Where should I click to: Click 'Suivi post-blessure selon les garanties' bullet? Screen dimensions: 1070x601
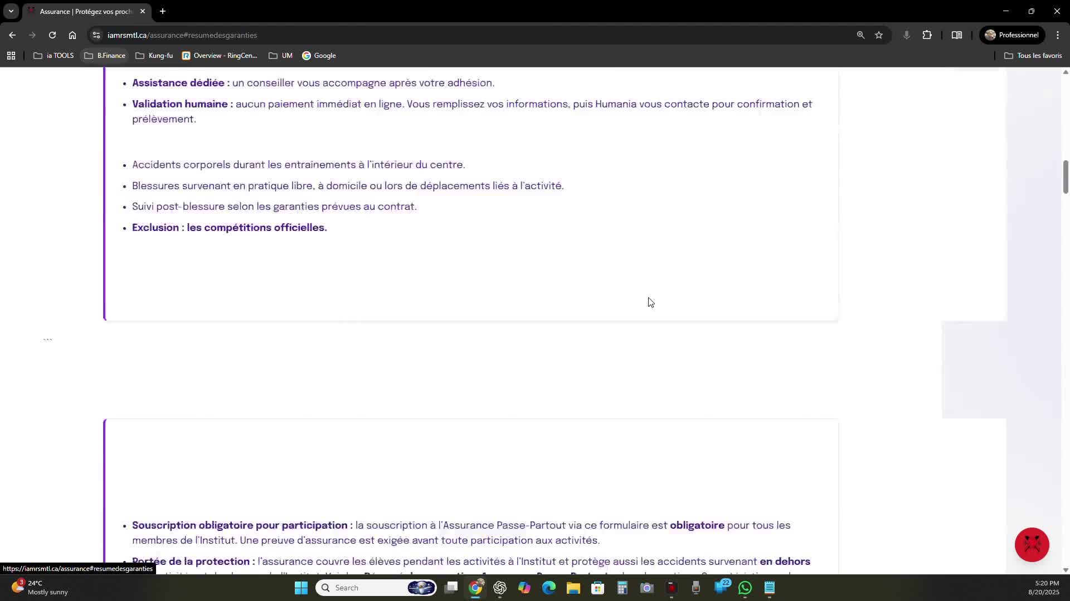tap(274, 206)
